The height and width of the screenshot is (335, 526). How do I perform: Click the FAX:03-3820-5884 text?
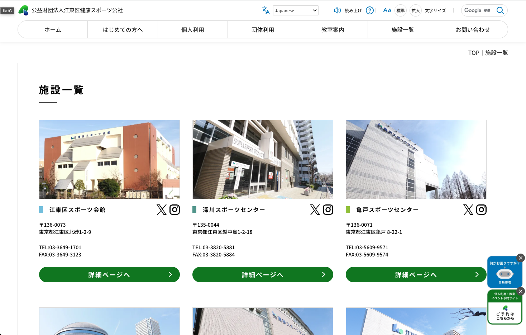click(x=214, y=255)
